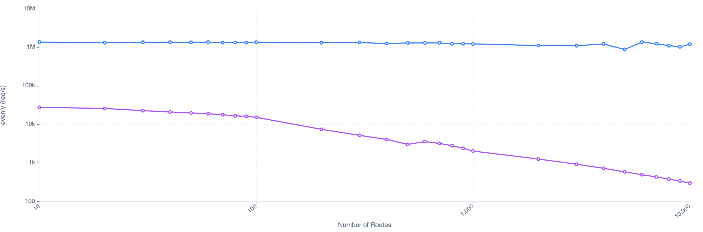Click the purple data point at 200 routes

point(322,129)
